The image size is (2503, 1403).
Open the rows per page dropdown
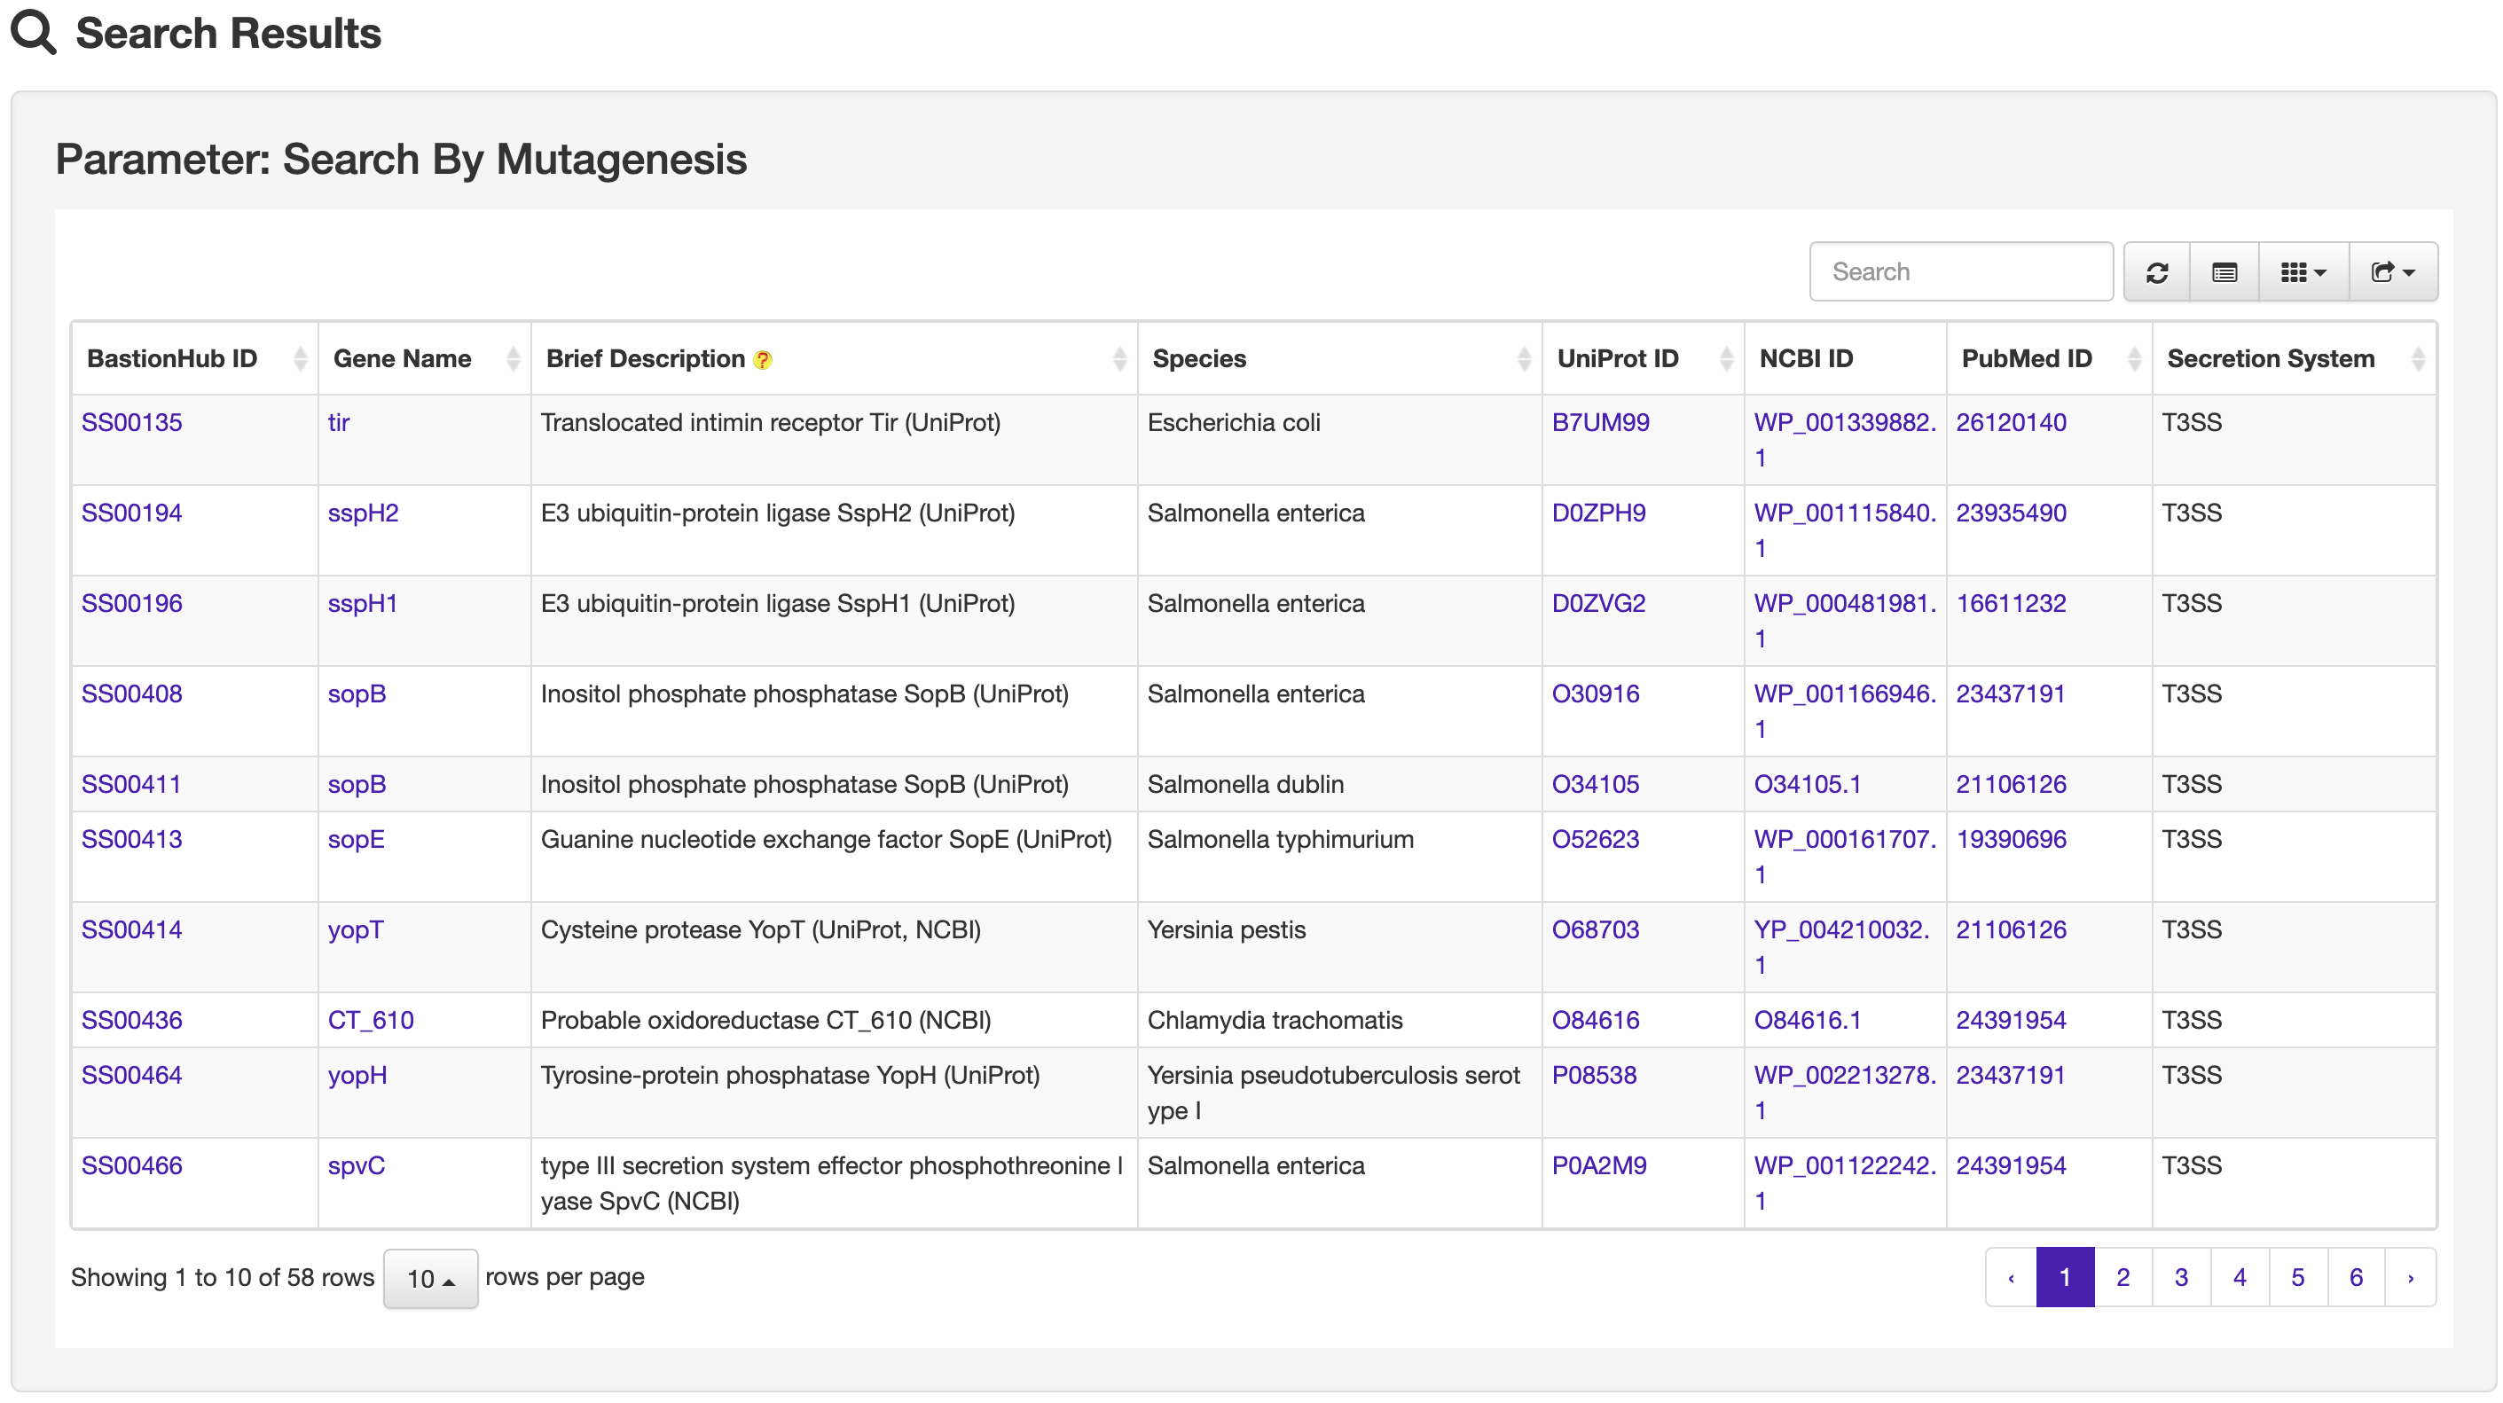(x=429, y=1279)
